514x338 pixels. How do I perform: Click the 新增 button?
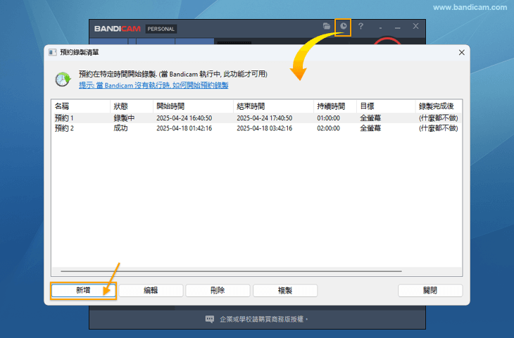pos(83,290)
